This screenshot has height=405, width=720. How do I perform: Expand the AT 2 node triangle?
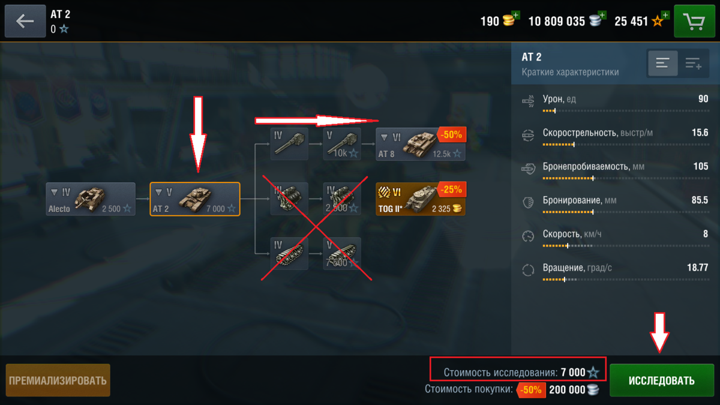click(x=159, y=193)
